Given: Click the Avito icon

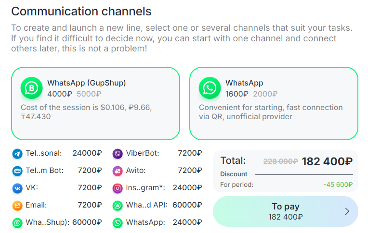Looking at the screenshot, I should pos(118,171).
